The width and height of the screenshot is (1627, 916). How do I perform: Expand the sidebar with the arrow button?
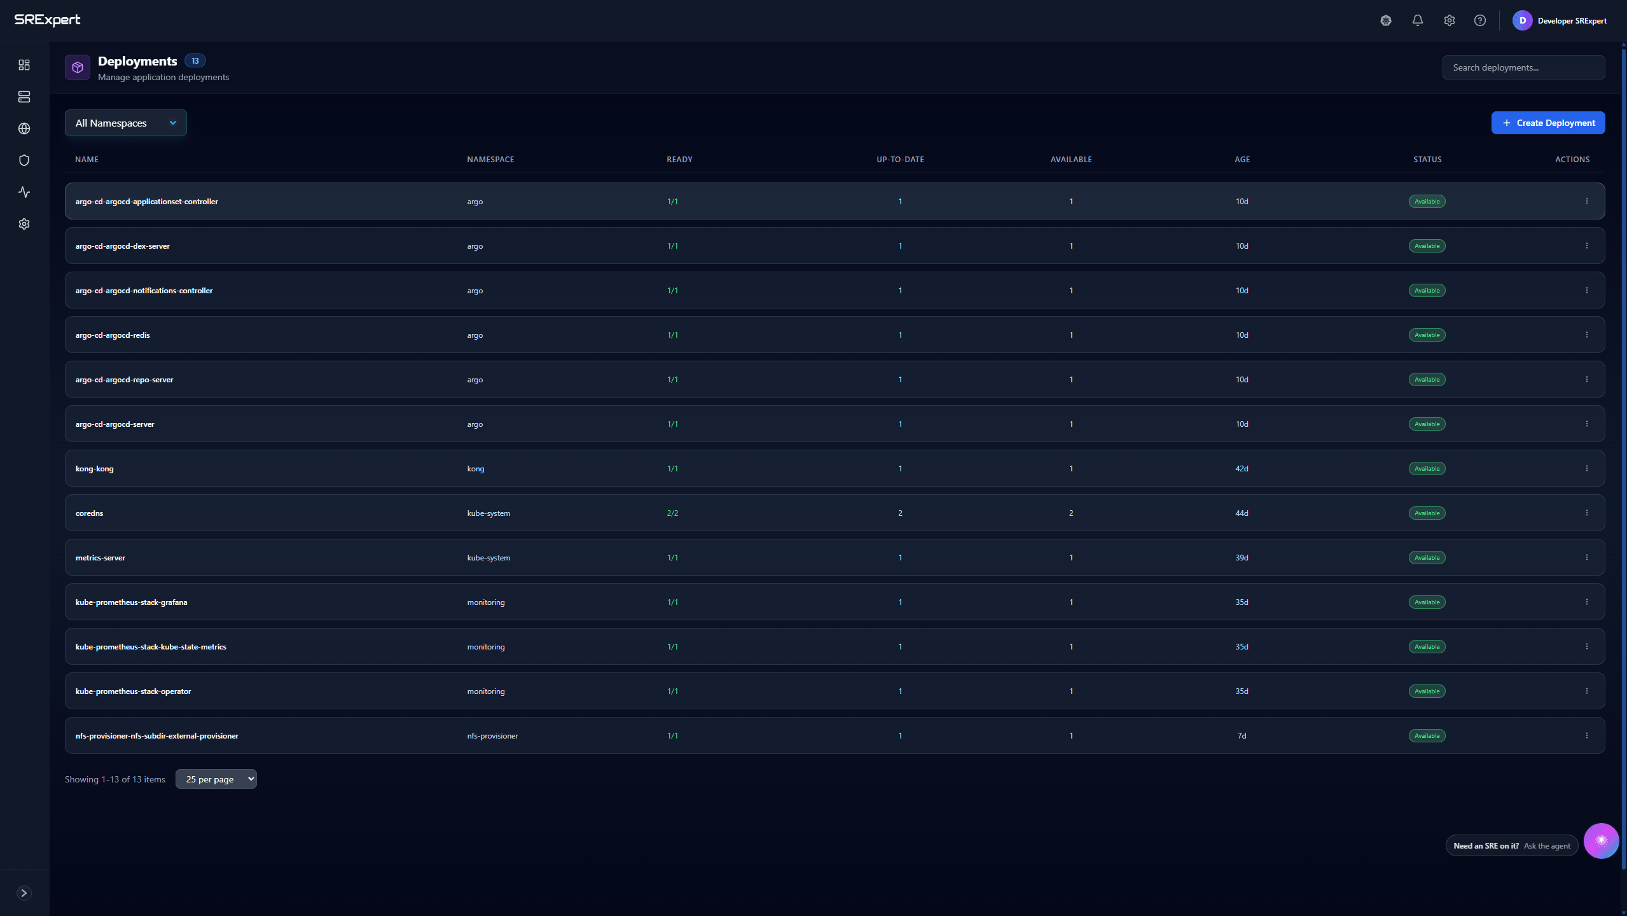[24, 893]
